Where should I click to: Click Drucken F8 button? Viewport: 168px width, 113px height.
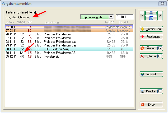pos(151,91)
